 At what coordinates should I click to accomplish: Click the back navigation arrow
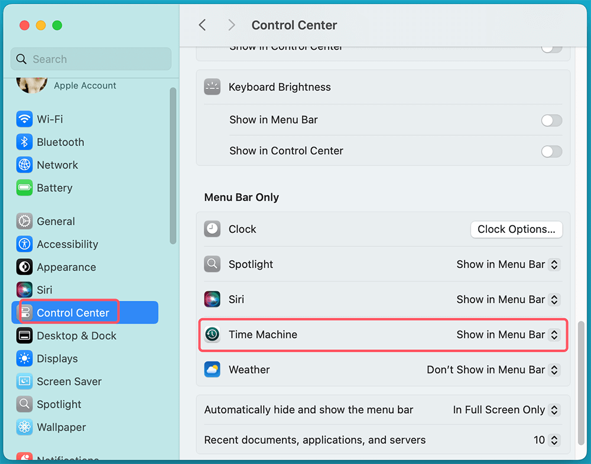202,25
